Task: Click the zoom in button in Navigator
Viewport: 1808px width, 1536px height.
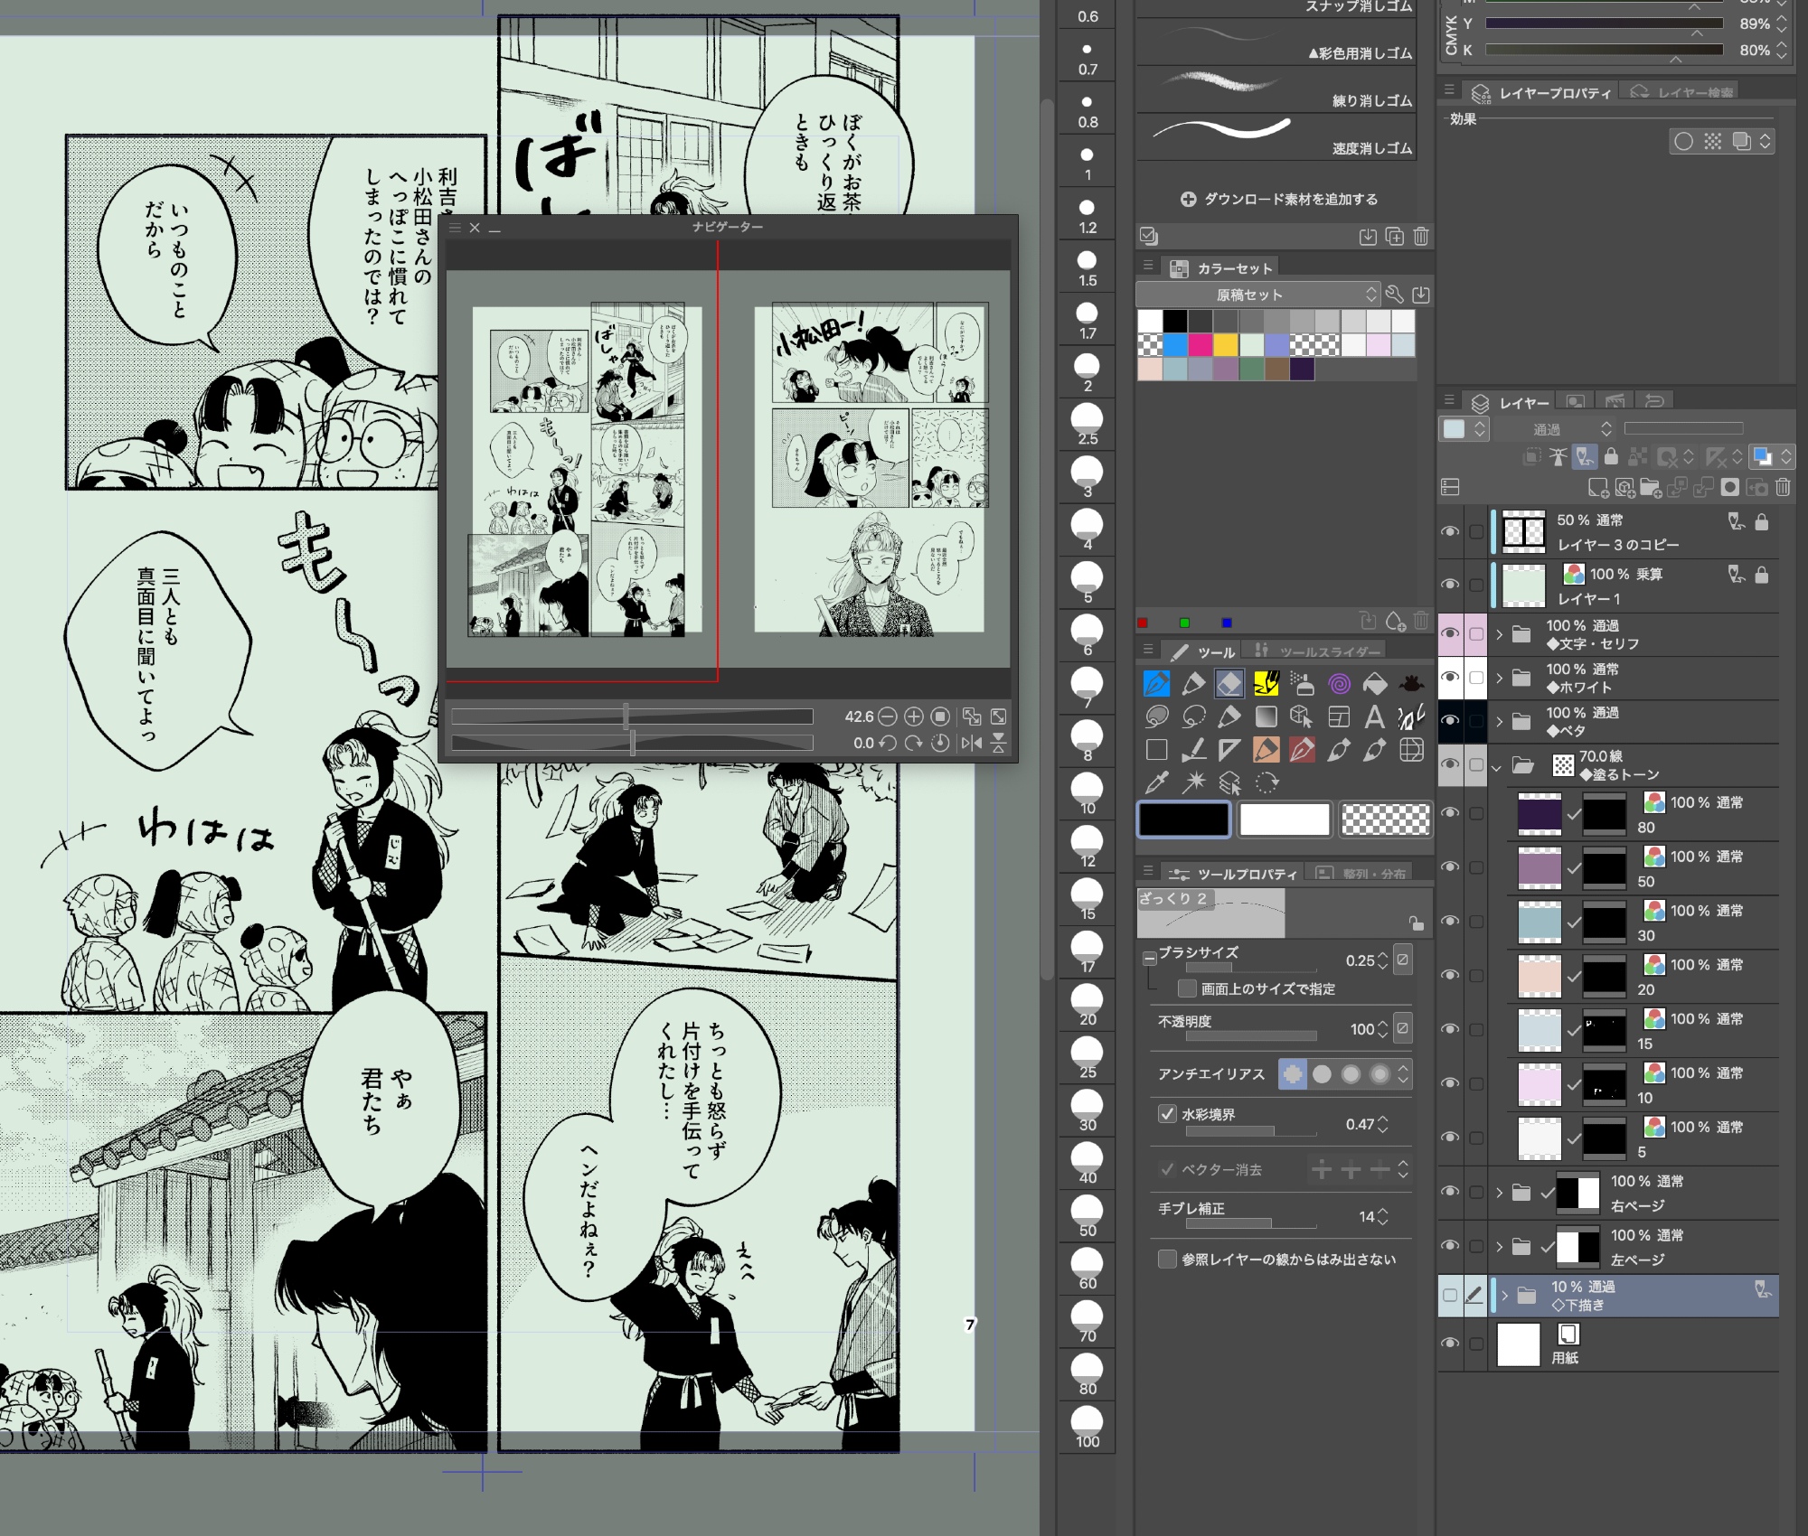Action: pos(914,716)
